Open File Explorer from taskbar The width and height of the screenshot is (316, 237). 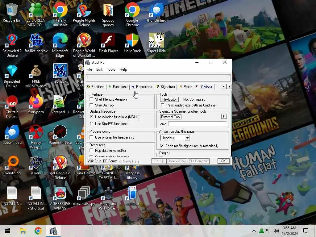click(23, 231)
